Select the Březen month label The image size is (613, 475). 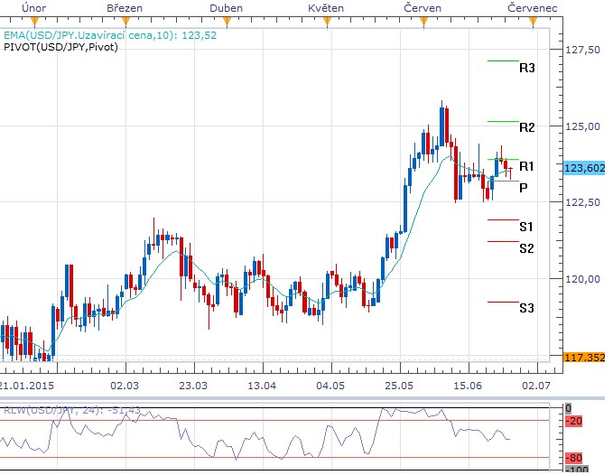125,8
